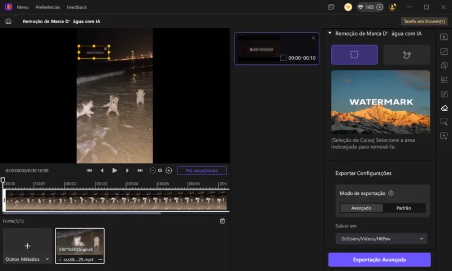This screenshot has width=452, height=271.
Task: Select the ssstik...25.mp4 source thumbnail
Action: [x=80, y=246]
